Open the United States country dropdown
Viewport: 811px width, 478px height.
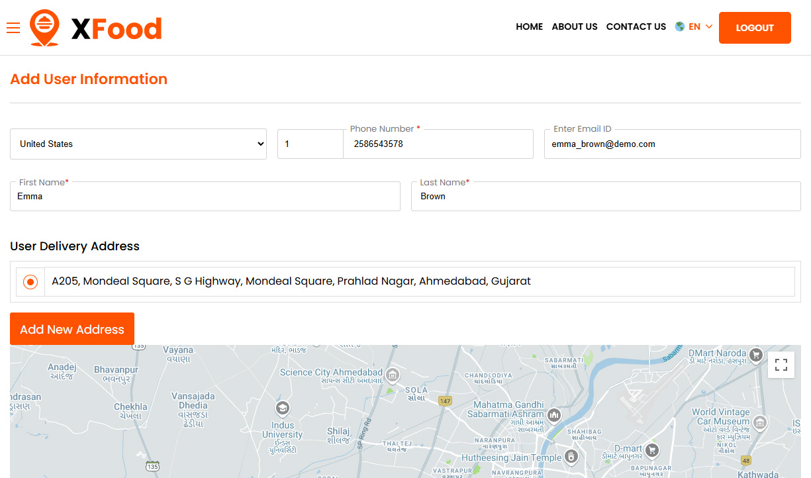tap(138, 144)
